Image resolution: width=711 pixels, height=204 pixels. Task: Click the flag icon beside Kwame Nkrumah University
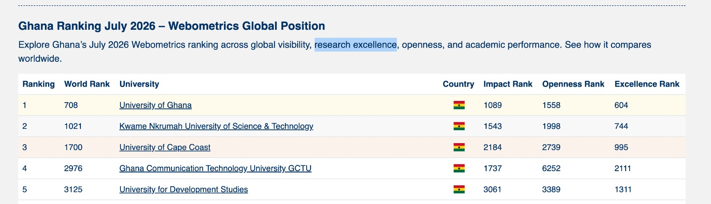tap(459, 126)
